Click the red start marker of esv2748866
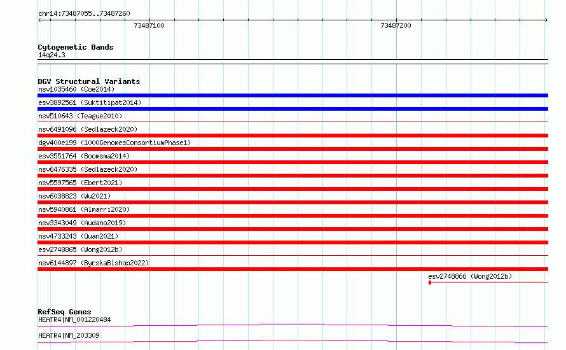This screenshot has height=350, width=566. click(430, 283)
